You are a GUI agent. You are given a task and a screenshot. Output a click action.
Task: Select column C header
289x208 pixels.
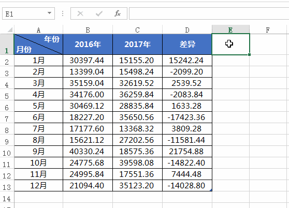(x=137, y=30)
